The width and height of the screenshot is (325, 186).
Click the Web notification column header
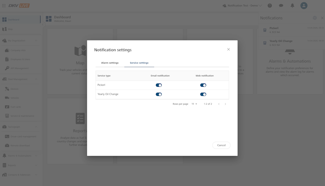coord(205,76)
